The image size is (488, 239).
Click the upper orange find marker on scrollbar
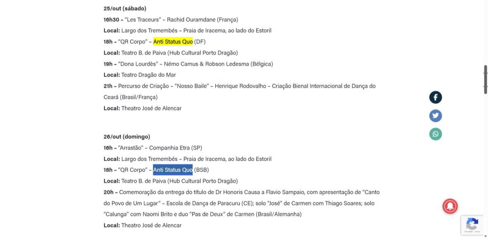[x=486, y=73]
